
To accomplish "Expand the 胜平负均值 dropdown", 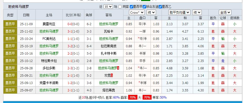I will 179,12.
